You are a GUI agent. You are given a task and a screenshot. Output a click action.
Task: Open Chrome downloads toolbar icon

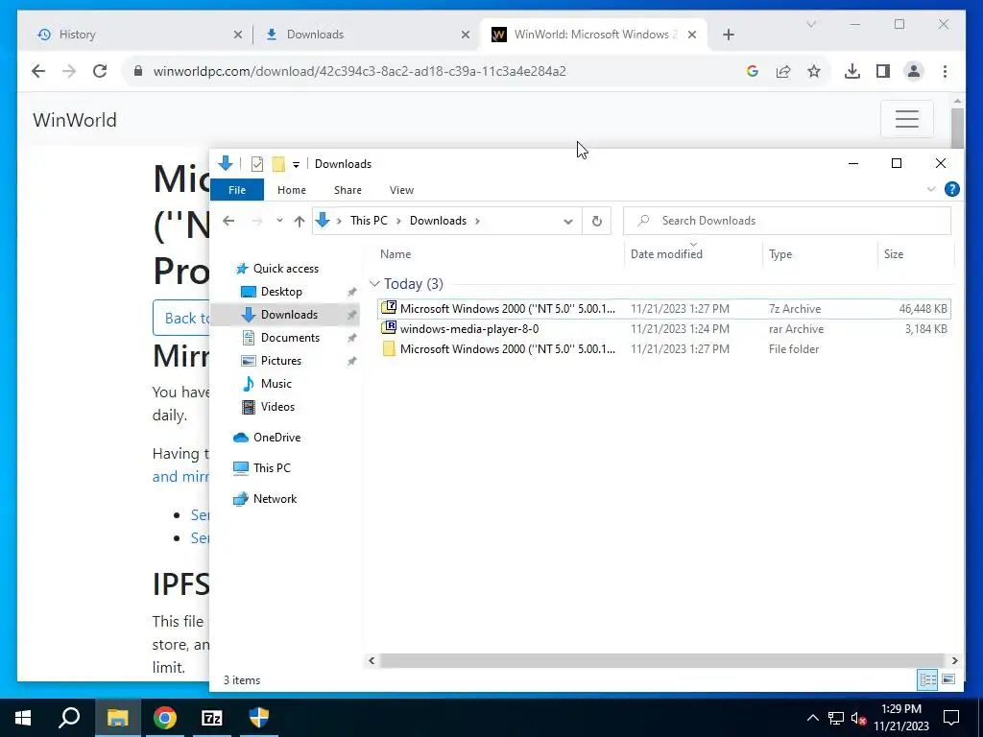(x=852, y=71)
